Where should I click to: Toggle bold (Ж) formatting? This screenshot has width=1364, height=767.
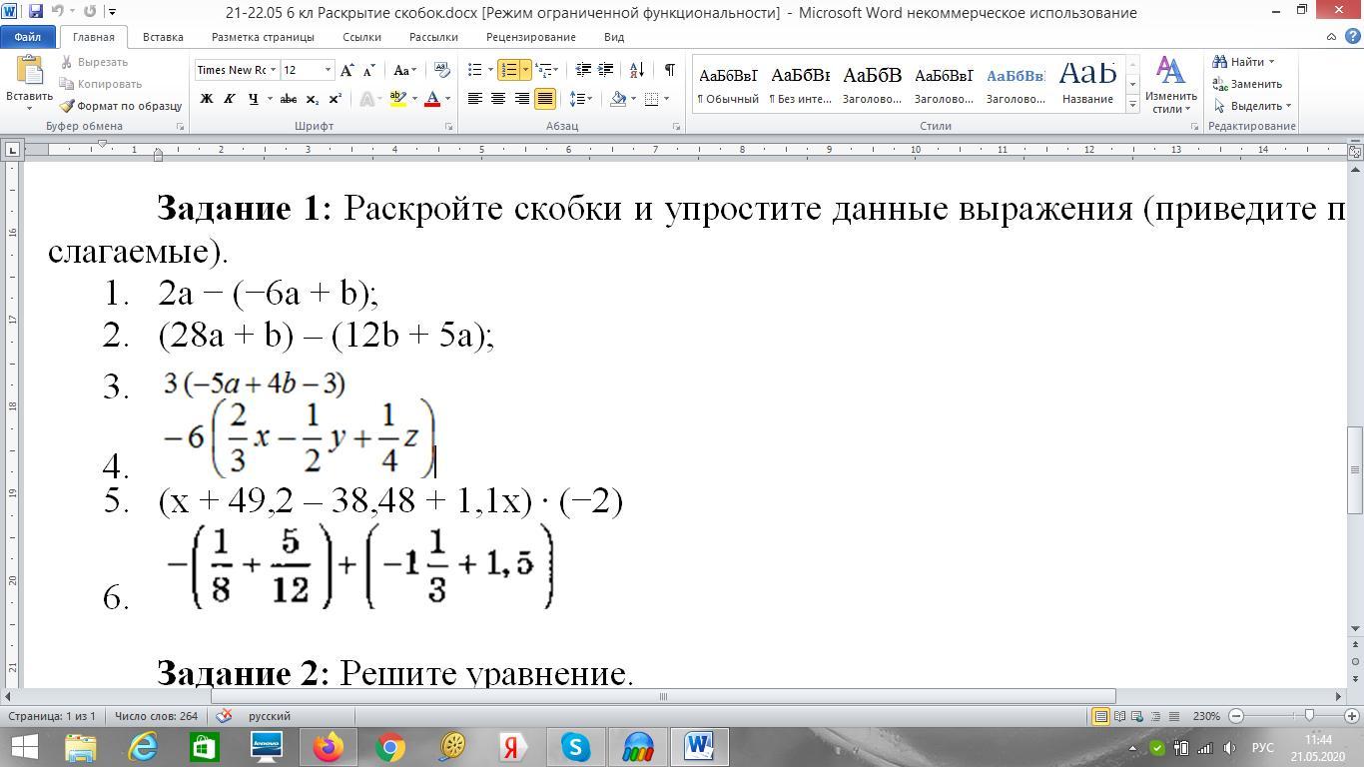pos(207,99)
